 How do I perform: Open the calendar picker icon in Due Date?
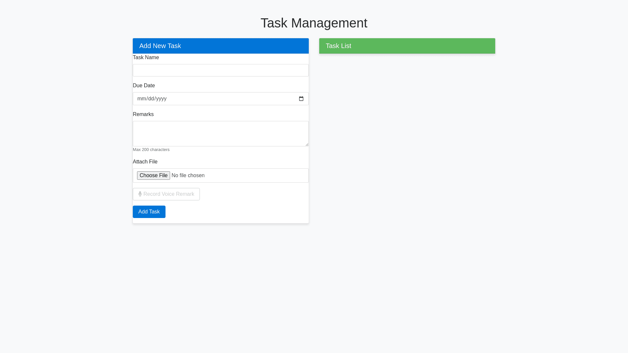tap(301, 99)
